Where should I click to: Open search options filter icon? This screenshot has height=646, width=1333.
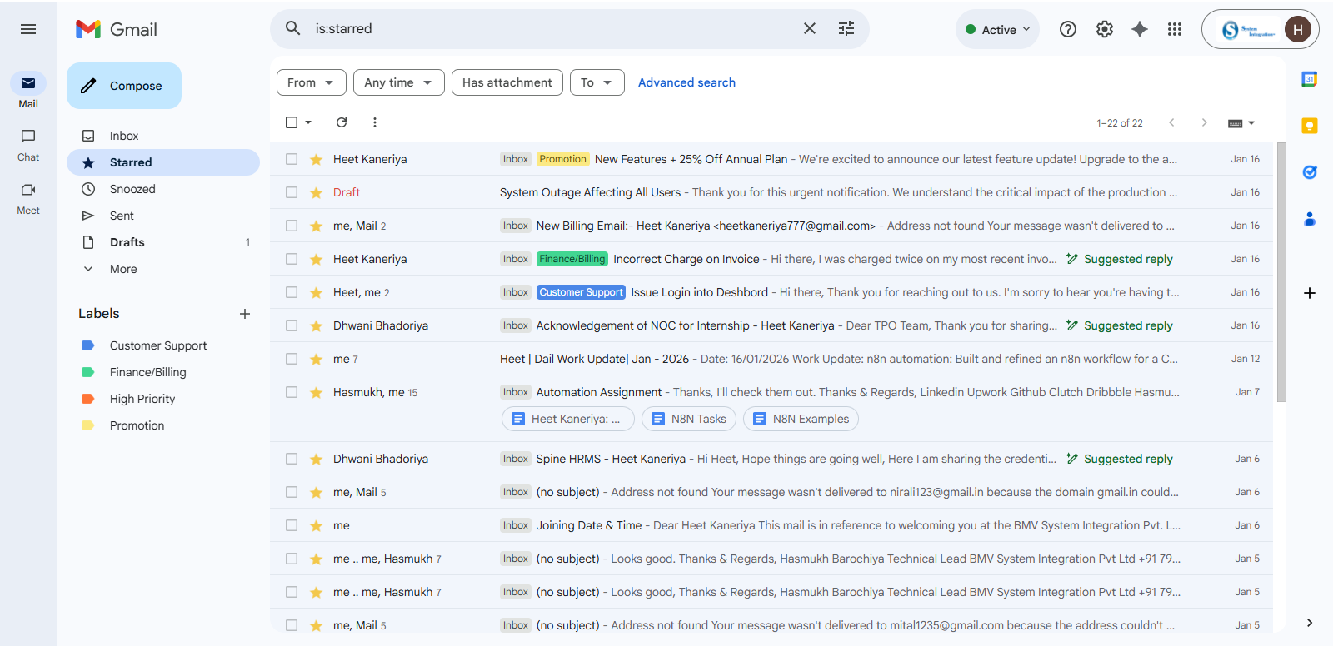coord(846,29)
